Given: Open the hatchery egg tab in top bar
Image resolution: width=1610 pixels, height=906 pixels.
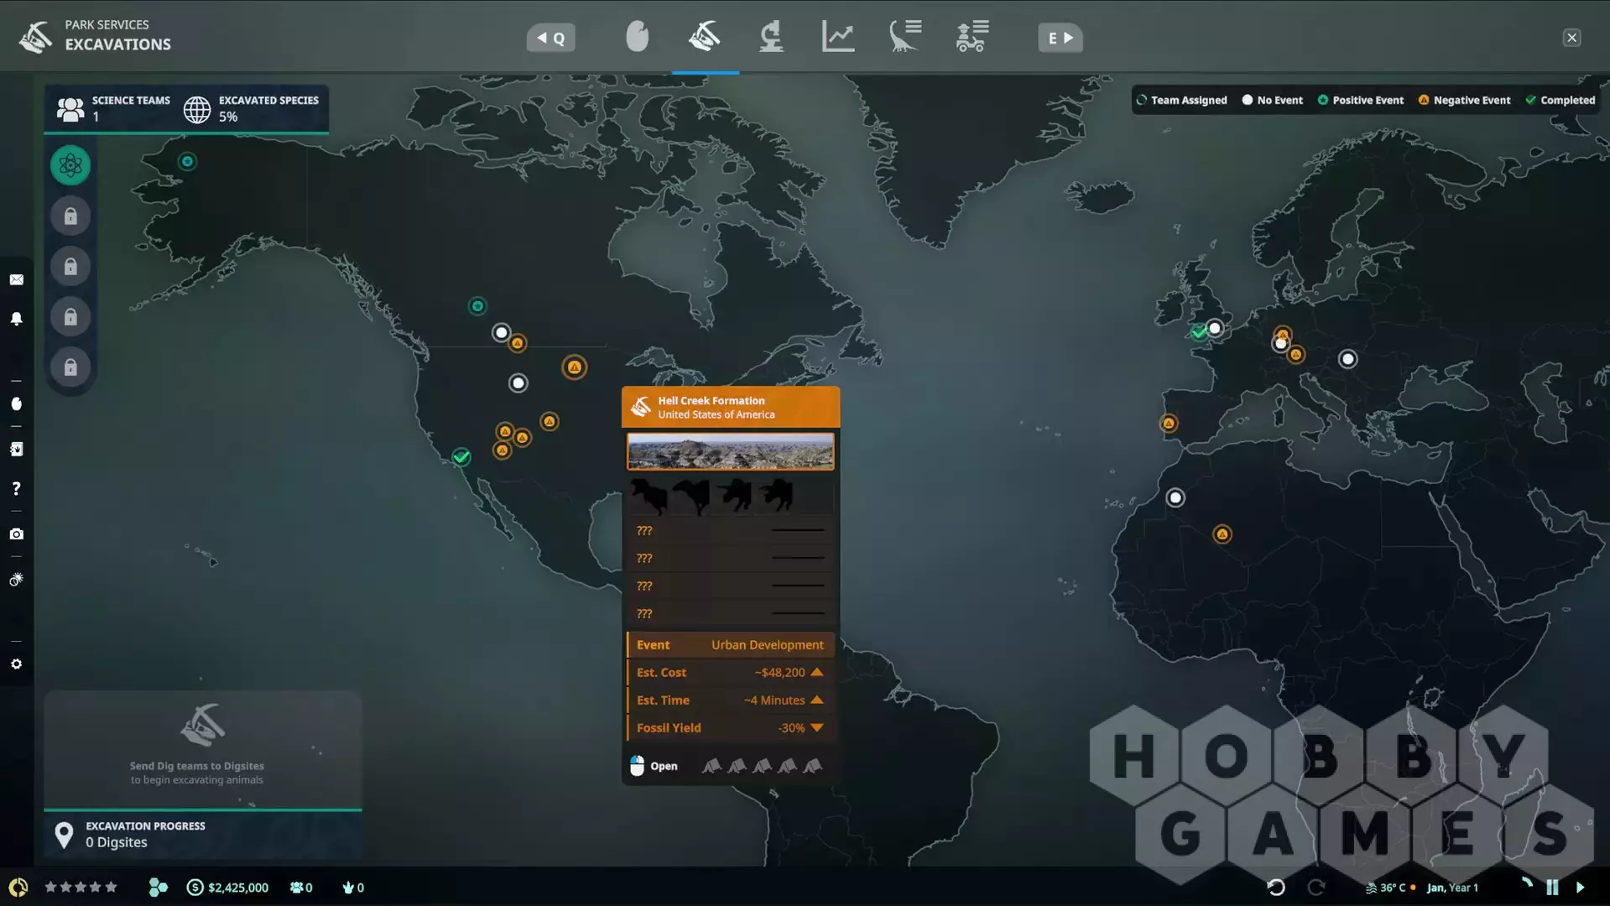Looking at the screenshot, I should [637, 38].
